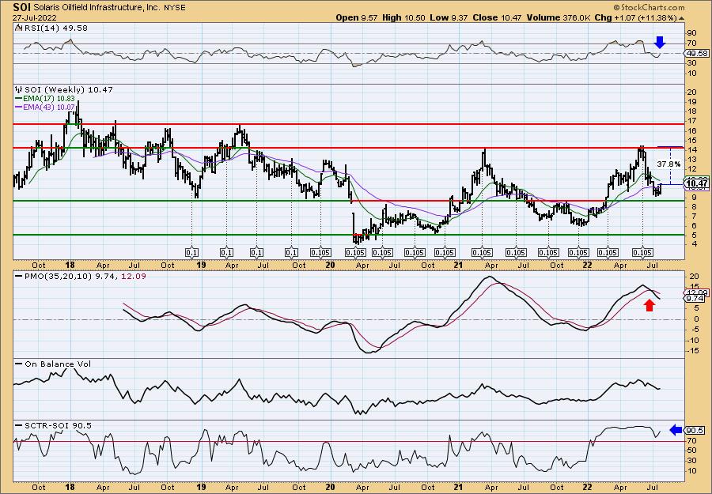Click the -15 level on the PMO axis

coord(692,350)
